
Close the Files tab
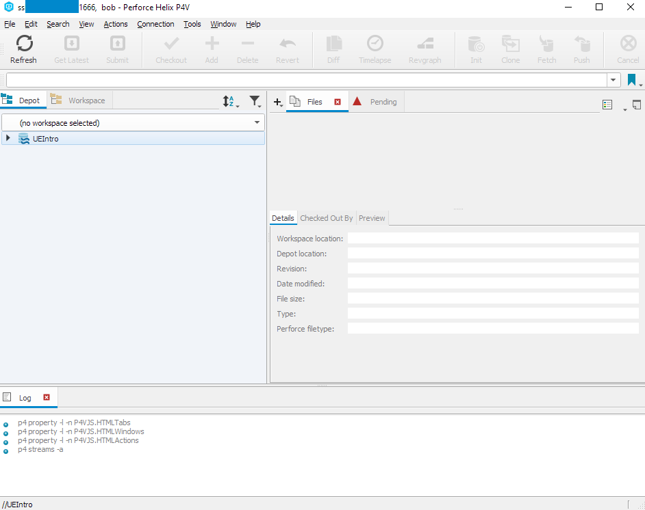click(x=338, y=102)
